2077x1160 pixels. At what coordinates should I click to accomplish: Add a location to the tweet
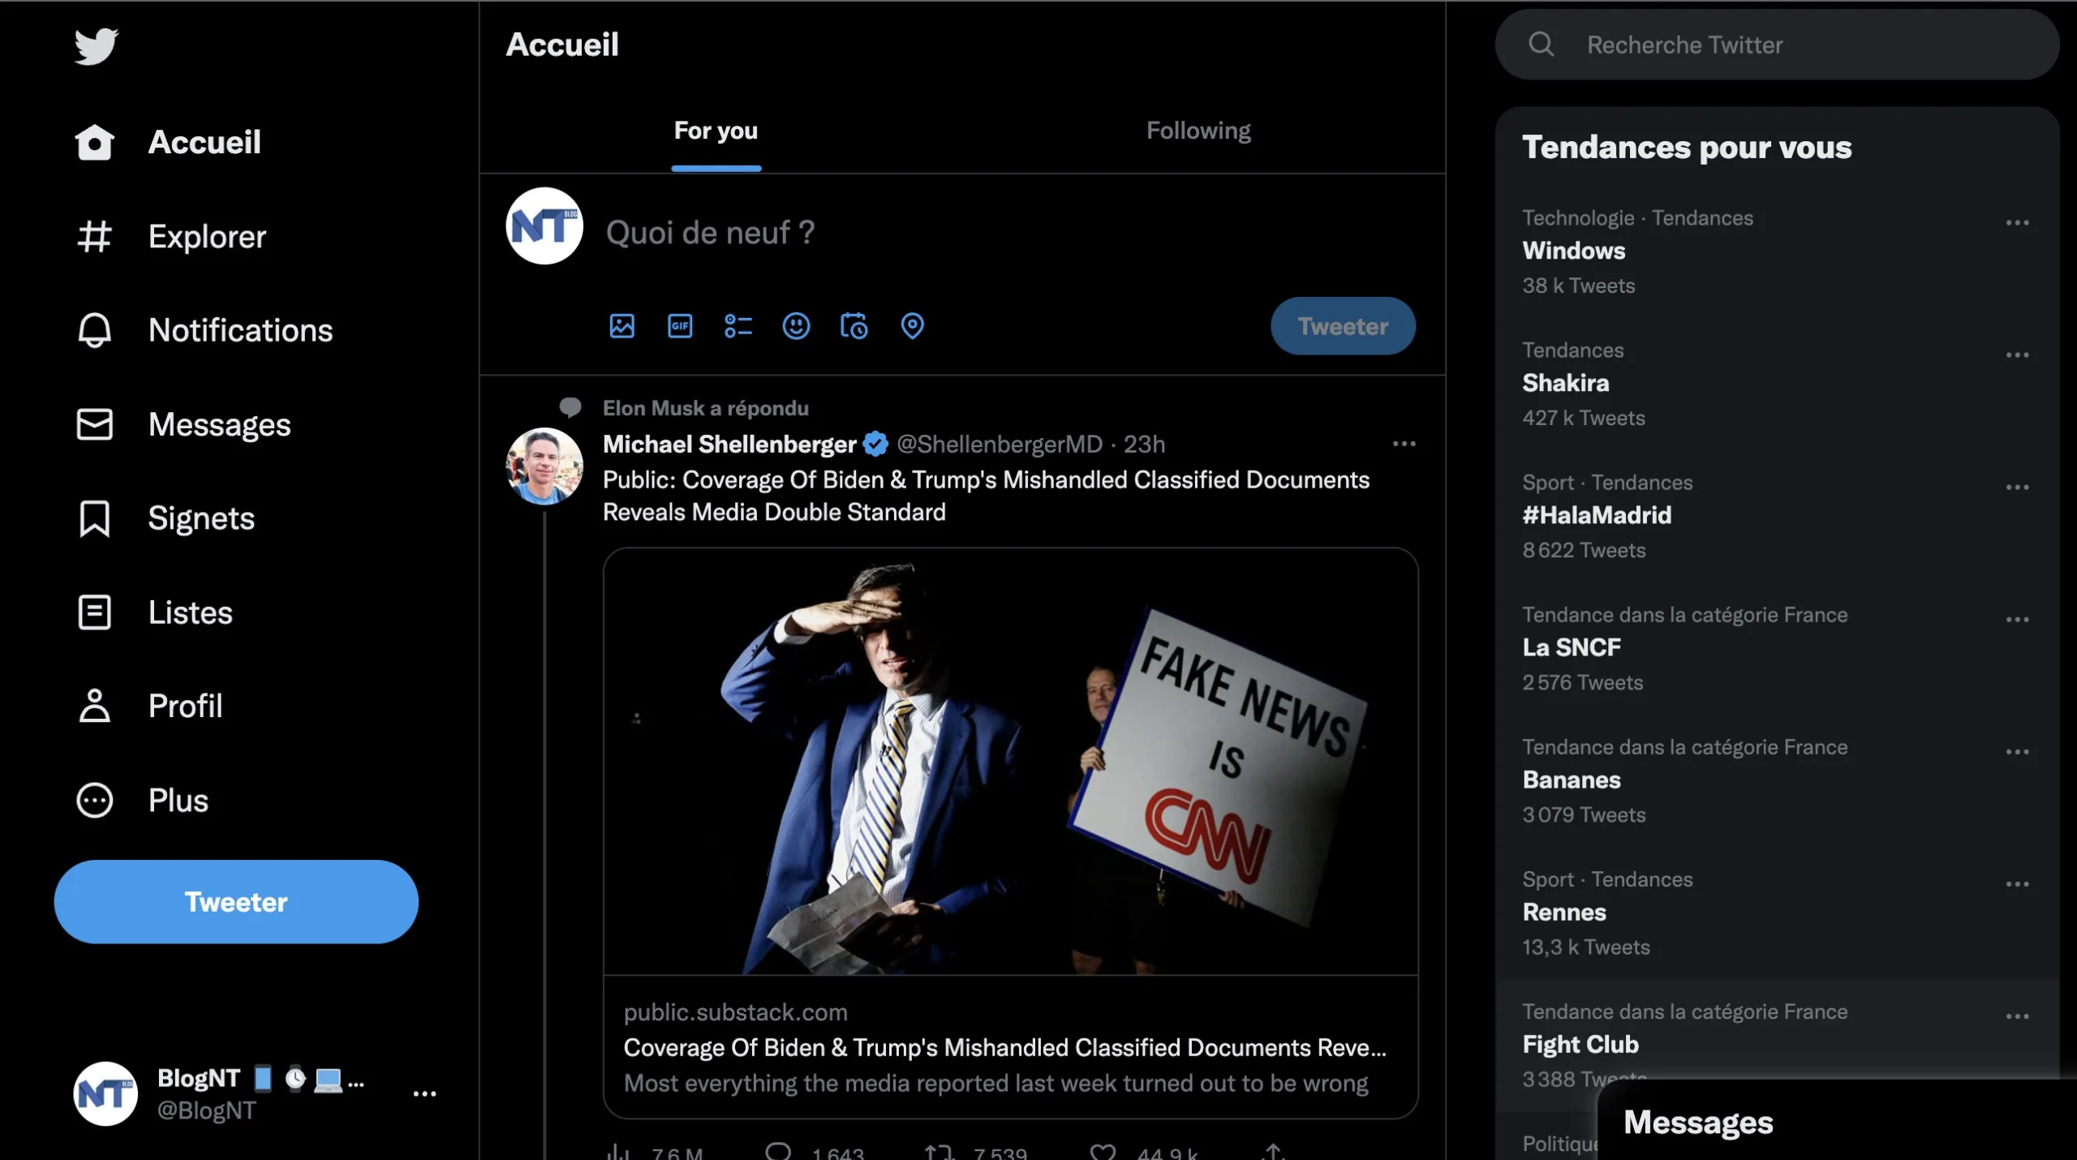(913, 326)
